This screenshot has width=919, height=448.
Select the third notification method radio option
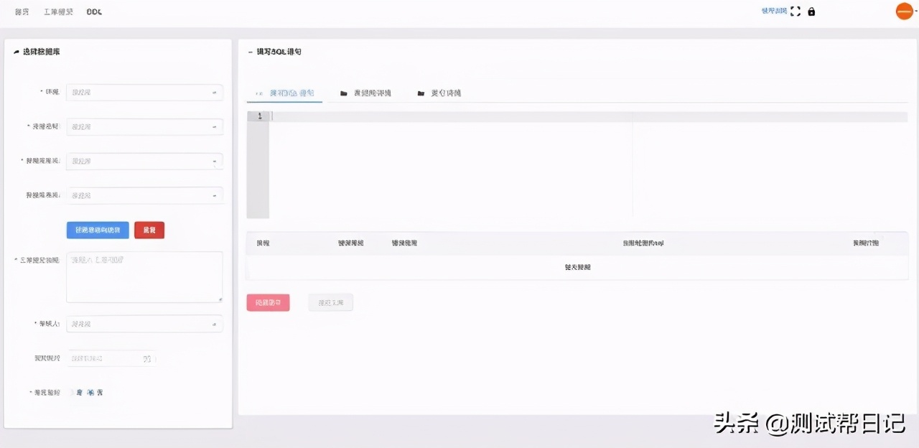tap(98, 392)
